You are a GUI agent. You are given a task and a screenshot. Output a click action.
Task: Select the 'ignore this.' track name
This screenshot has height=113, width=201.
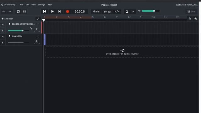17,36
